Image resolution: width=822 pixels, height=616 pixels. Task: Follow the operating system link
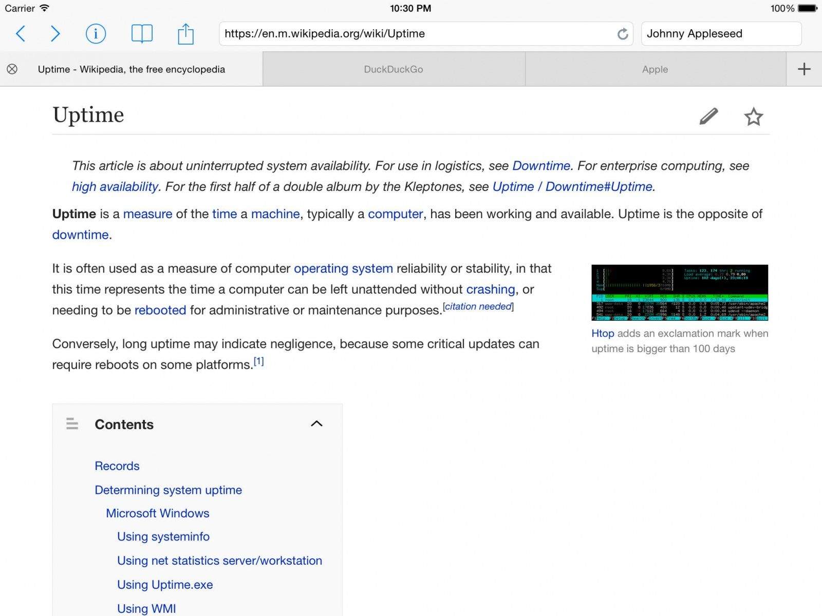point(343,268)
